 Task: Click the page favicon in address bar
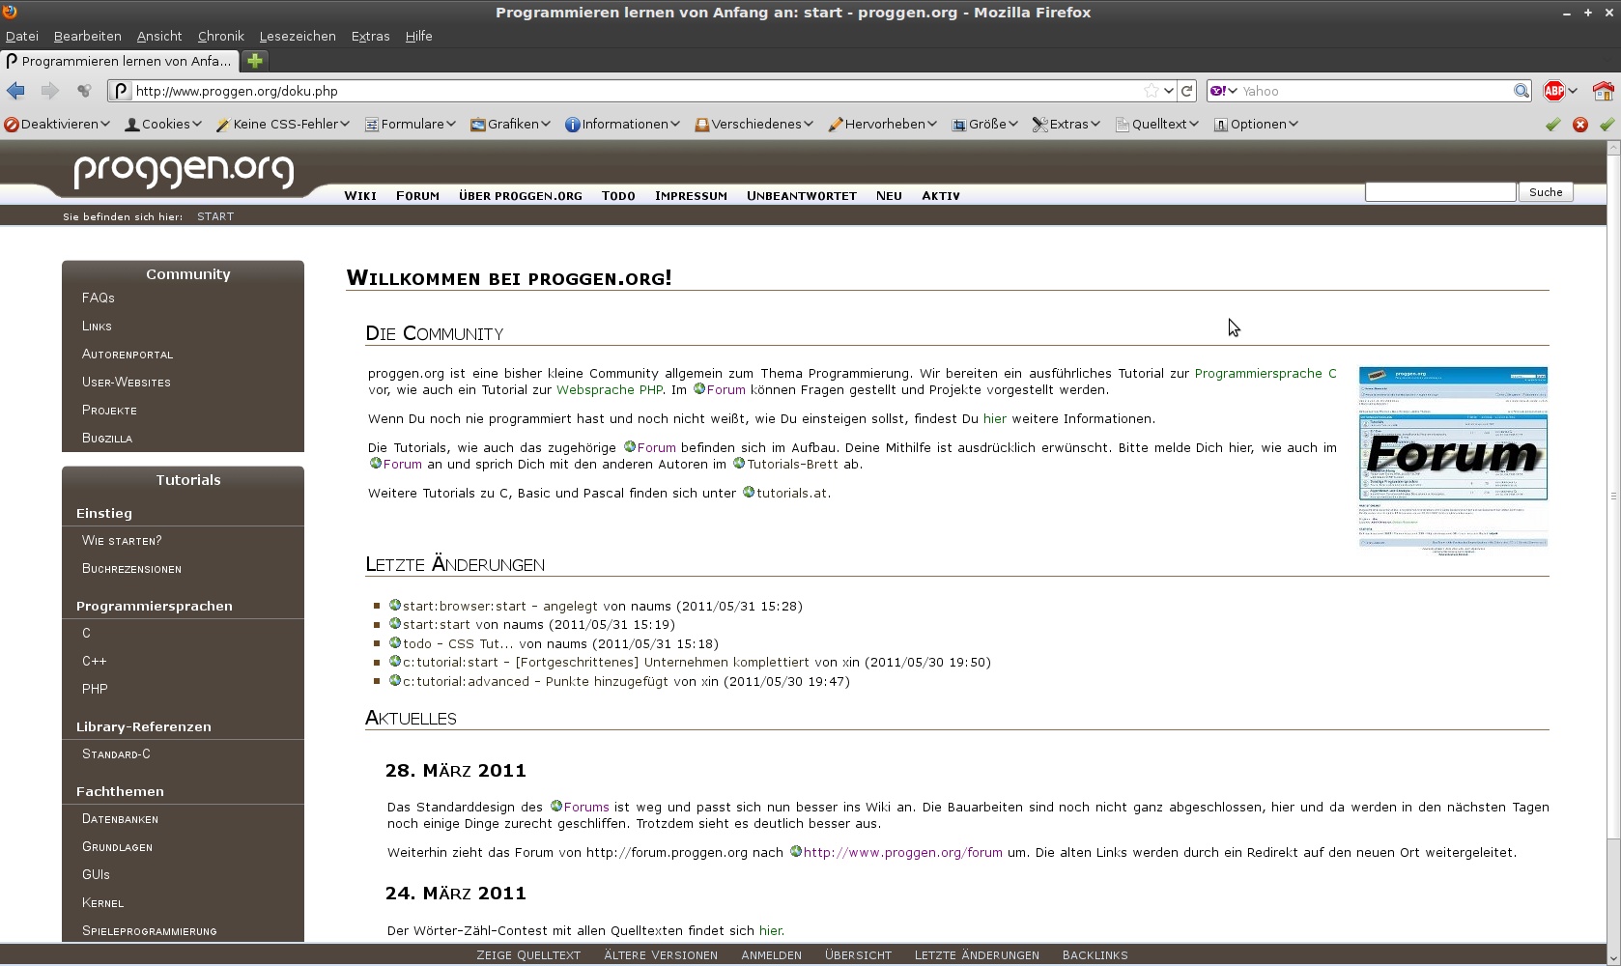click(121, 91)
